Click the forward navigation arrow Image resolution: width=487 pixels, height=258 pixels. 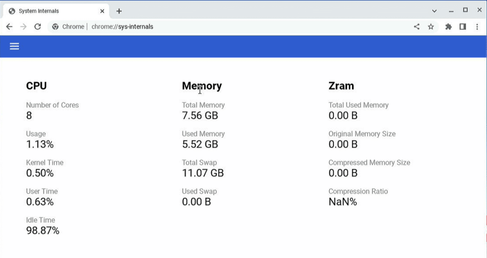[23, 27]
